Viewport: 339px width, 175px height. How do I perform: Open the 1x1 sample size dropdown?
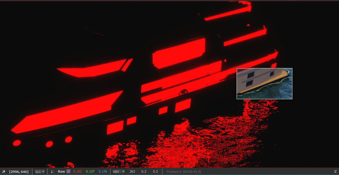coord(40,171)
